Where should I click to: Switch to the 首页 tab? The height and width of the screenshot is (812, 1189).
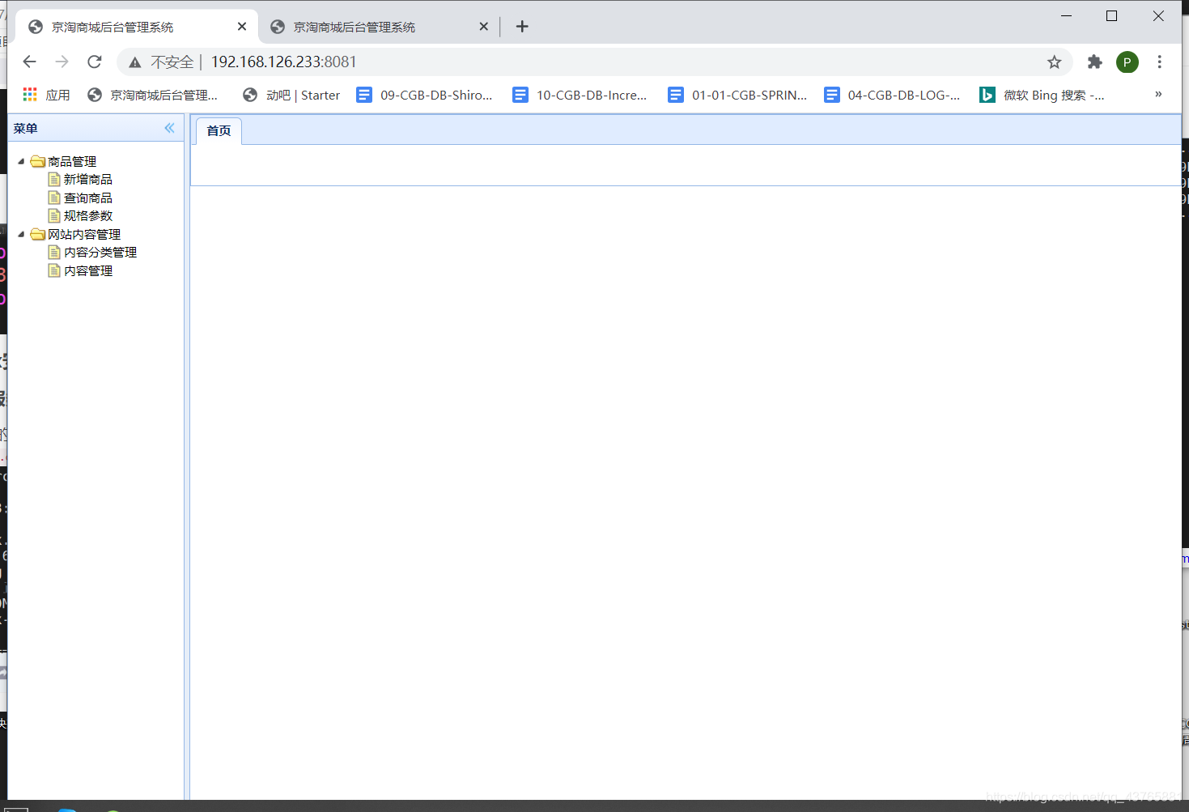pyautogui.click(x=219, y=130)
